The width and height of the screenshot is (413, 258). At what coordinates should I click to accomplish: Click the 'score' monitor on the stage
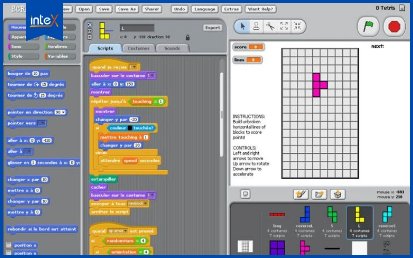(x=248, y=47)
